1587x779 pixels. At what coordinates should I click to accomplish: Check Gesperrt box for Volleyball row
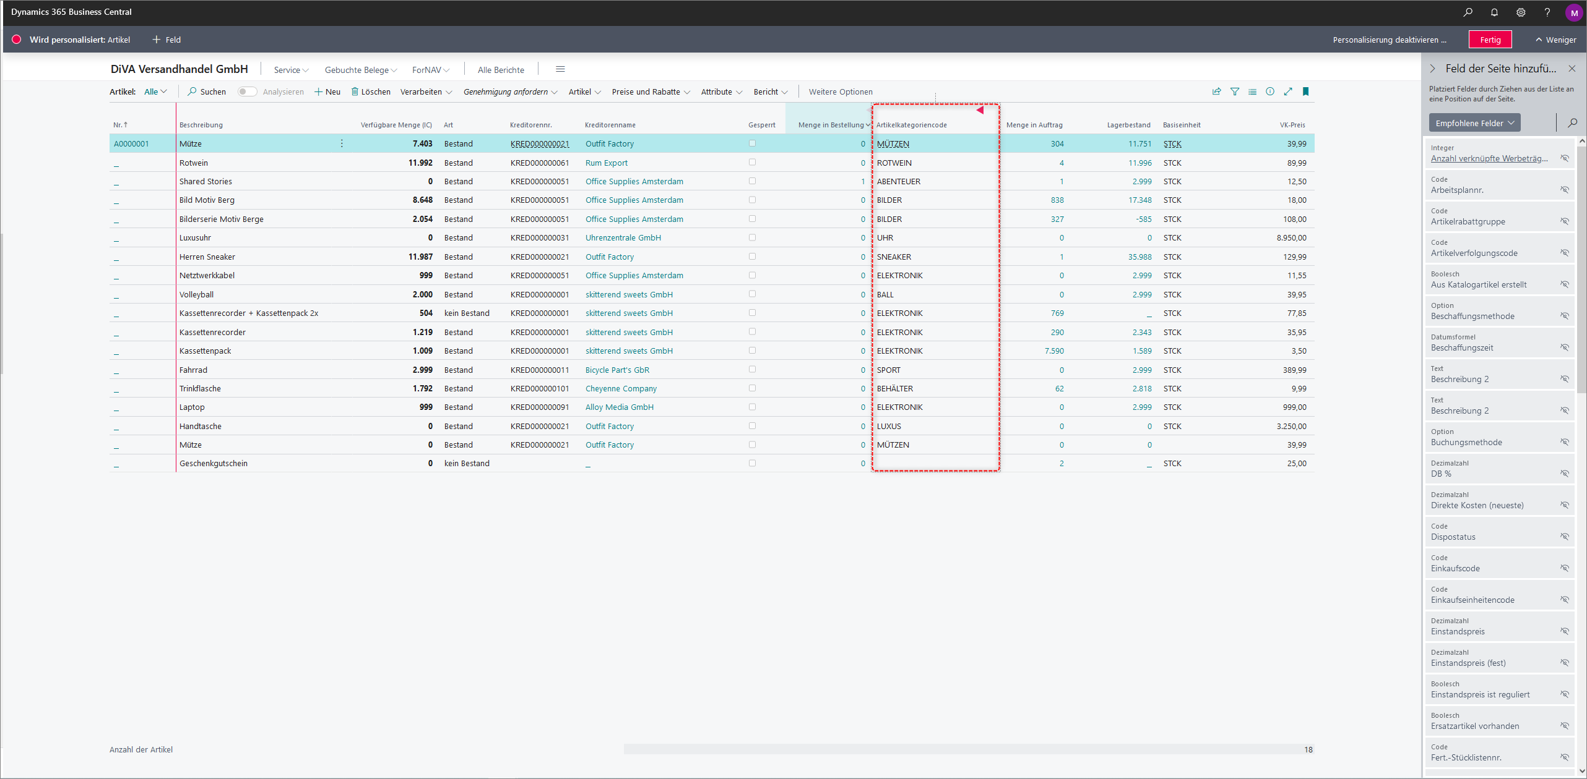(x=752, y=294)
